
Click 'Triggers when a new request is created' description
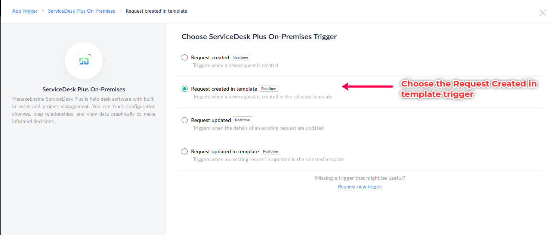click(235, 65)
